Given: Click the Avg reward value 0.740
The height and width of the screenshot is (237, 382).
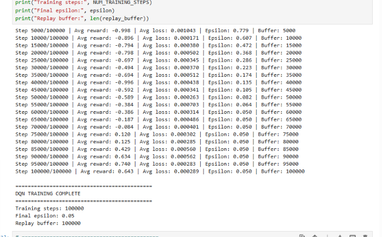Looking at the screenshot, I should 122,164.
